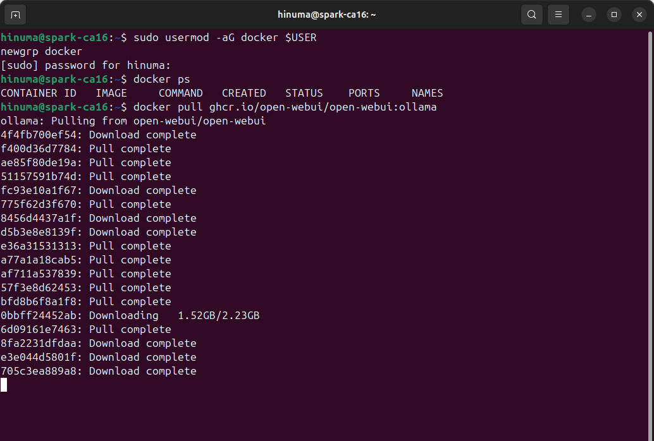Screen dimensions: 654x441
Task: Click the COMMAND column header
Action: coord(181,93)
